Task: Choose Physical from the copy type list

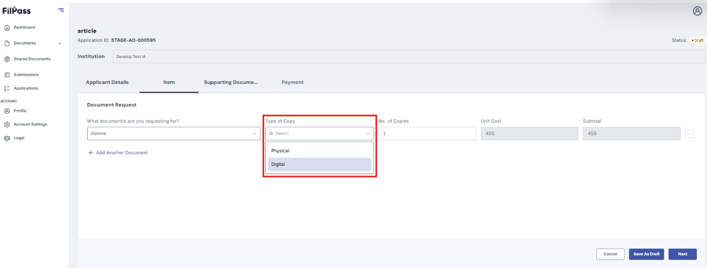Action: [x=319, y=151]
